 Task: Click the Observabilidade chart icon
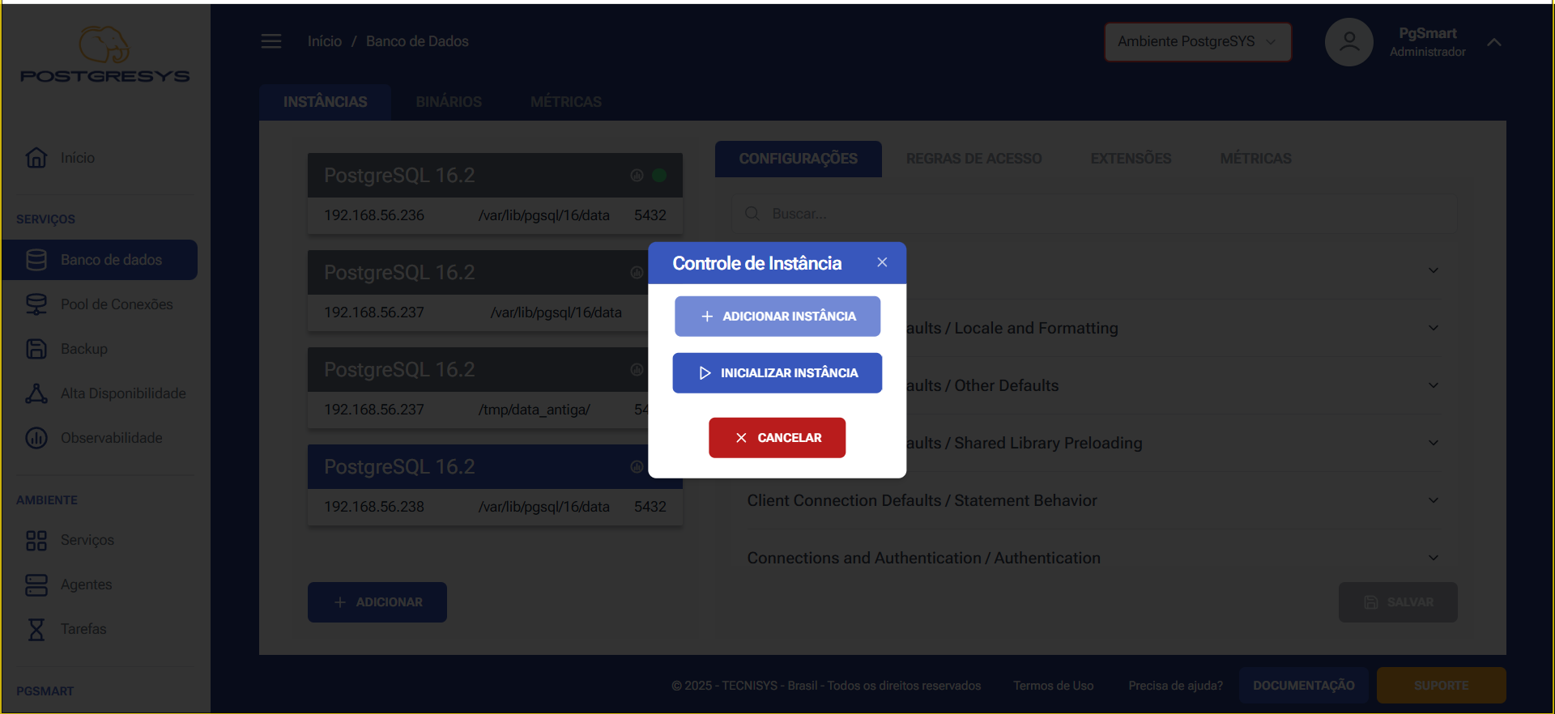36,438
